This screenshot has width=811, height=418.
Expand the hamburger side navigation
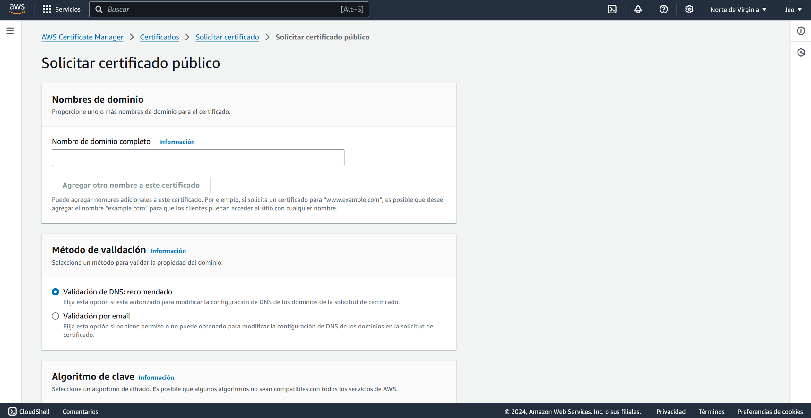coord(10,31)
